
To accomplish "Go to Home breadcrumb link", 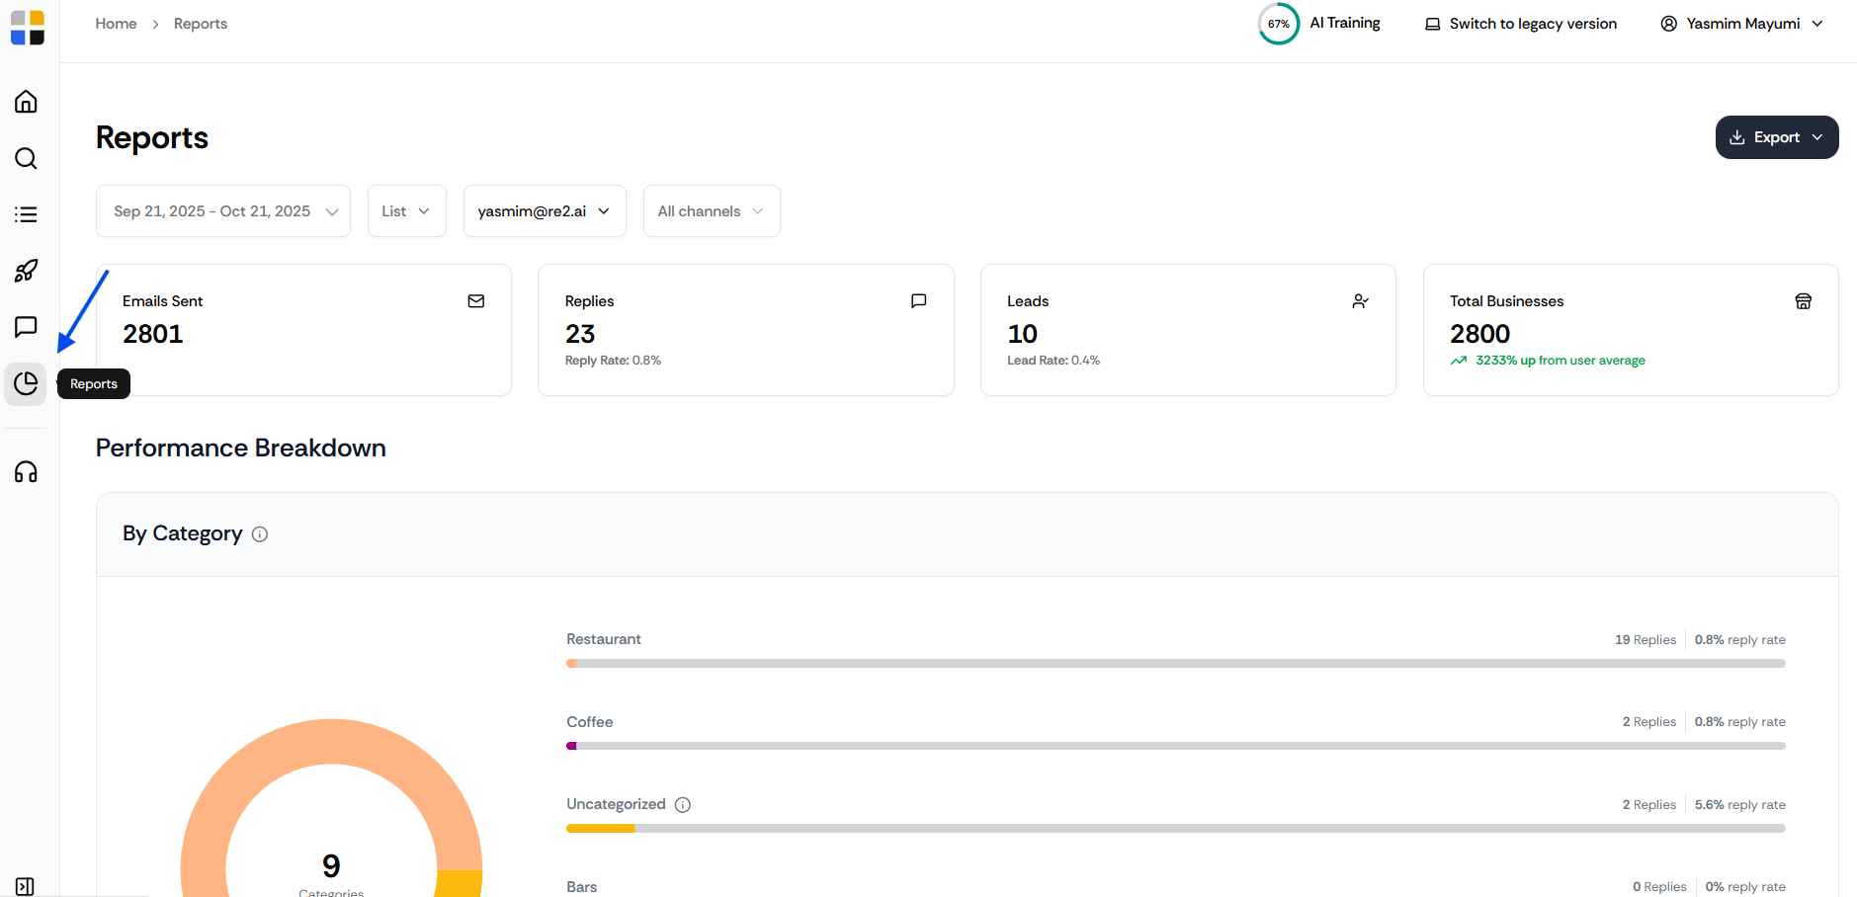I will (x=116, y=24).
